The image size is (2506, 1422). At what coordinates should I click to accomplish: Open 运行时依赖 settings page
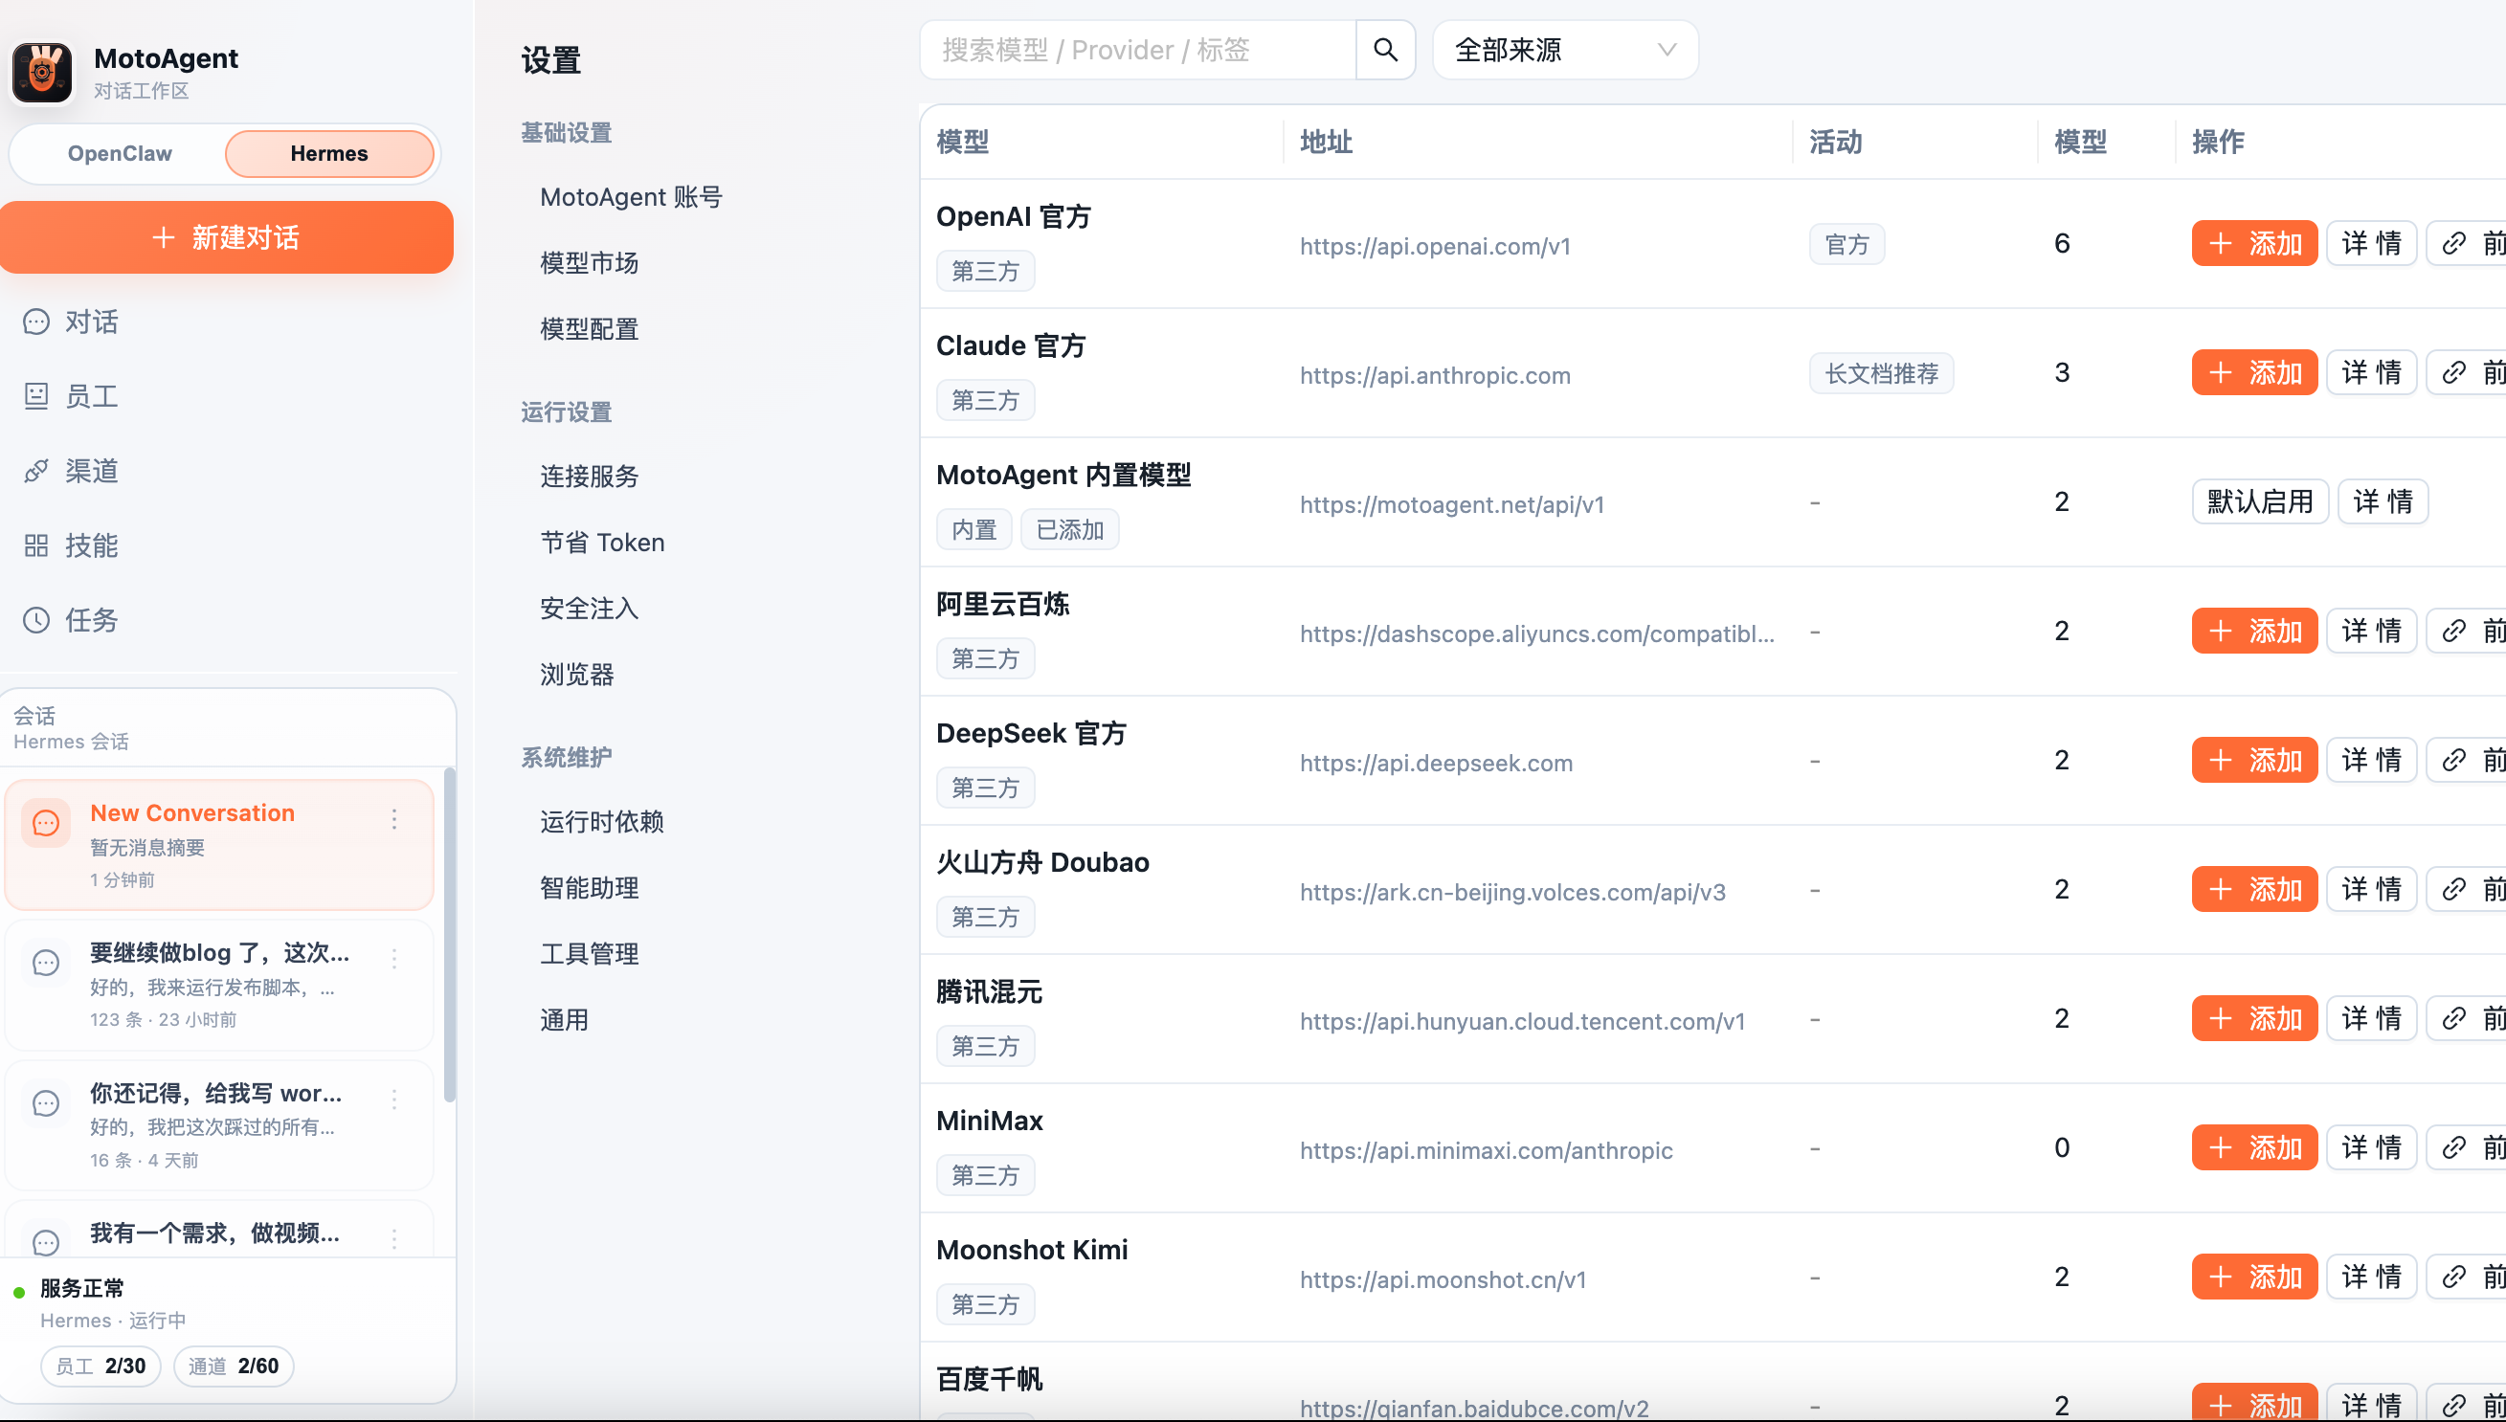tap(601, 821)
